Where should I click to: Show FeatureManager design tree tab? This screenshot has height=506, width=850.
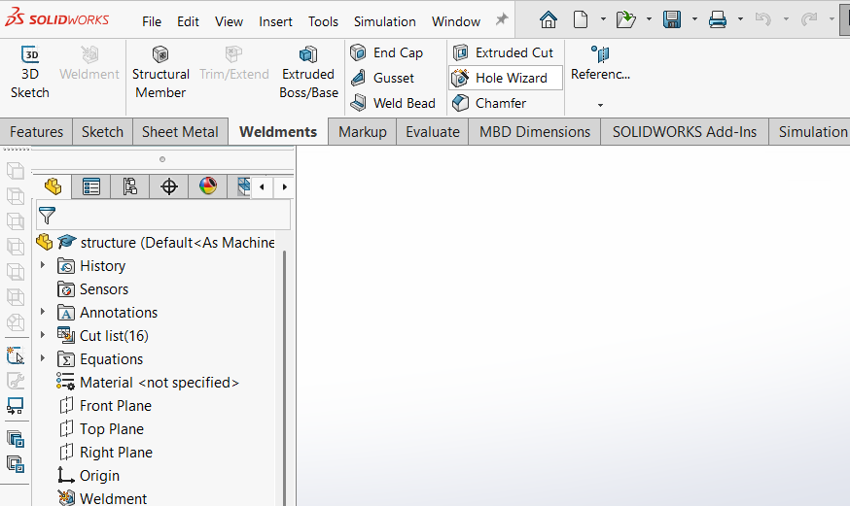coord(53,186)
